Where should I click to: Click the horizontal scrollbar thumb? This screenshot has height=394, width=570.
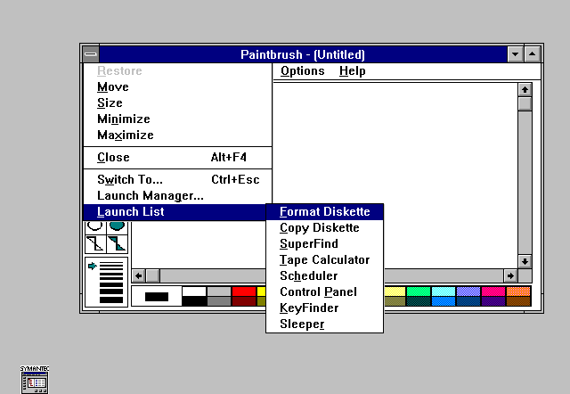click(x=152, y=275)
